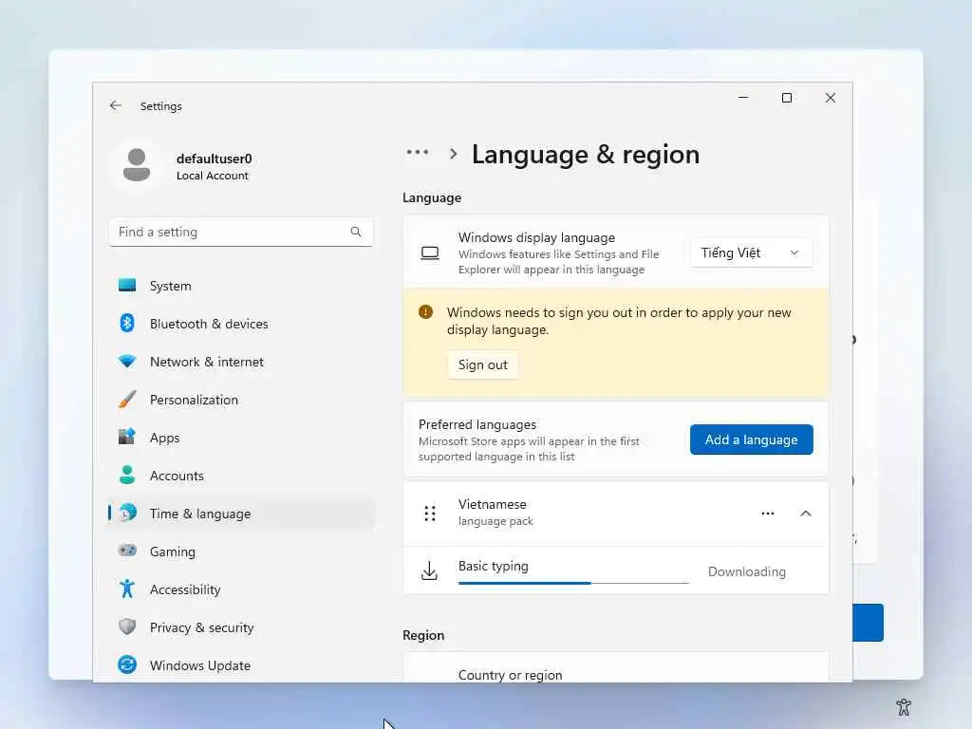Click the Vietnamese drag handle dots
Image resolution: width=972 pixels, height=729 pixels.
pyautogui.click(x=430, y=514)
